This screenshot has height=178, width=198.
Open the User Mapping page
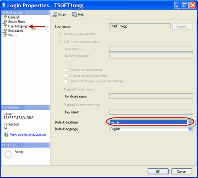click(18, 26)
